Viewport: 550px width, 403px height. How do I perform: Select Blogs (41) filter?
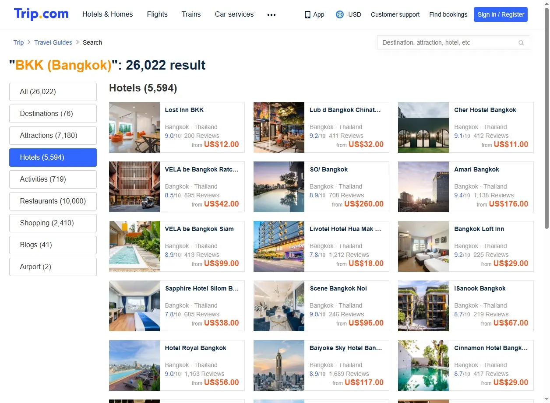click(x=53, y=245)
